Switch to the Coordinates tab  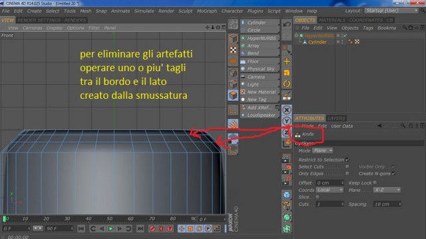tap(365, 20)
